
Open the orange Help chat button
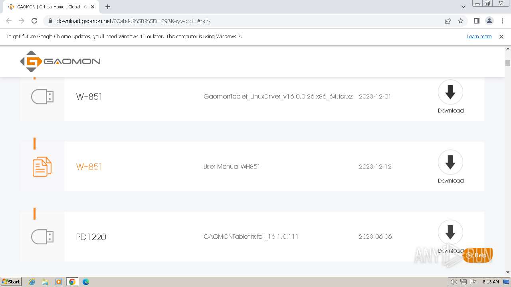[x=477, y=255]
